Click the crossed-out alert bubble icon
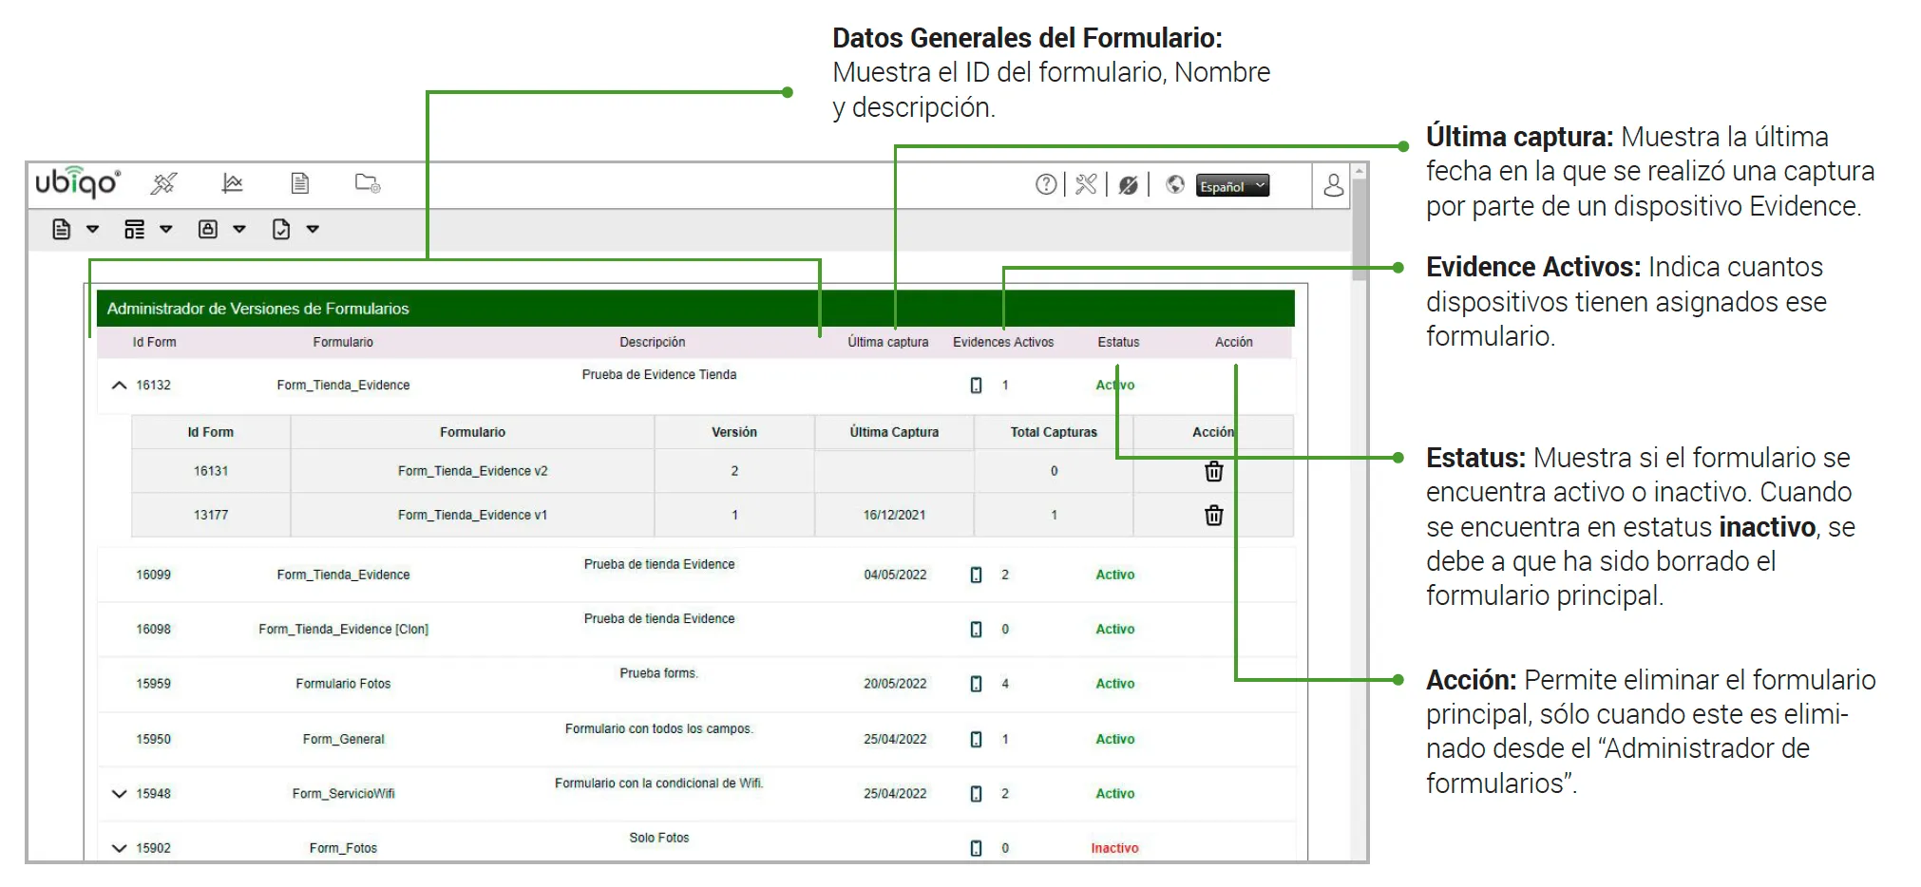 (1128, 185)
